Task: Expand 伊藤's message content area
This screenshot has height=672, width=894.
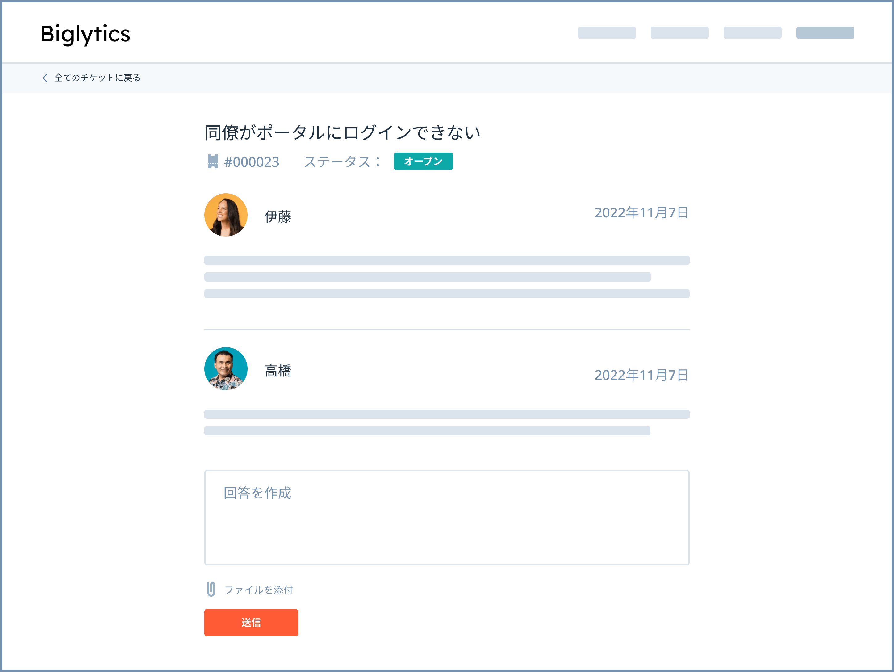Action: click(447, 277)
